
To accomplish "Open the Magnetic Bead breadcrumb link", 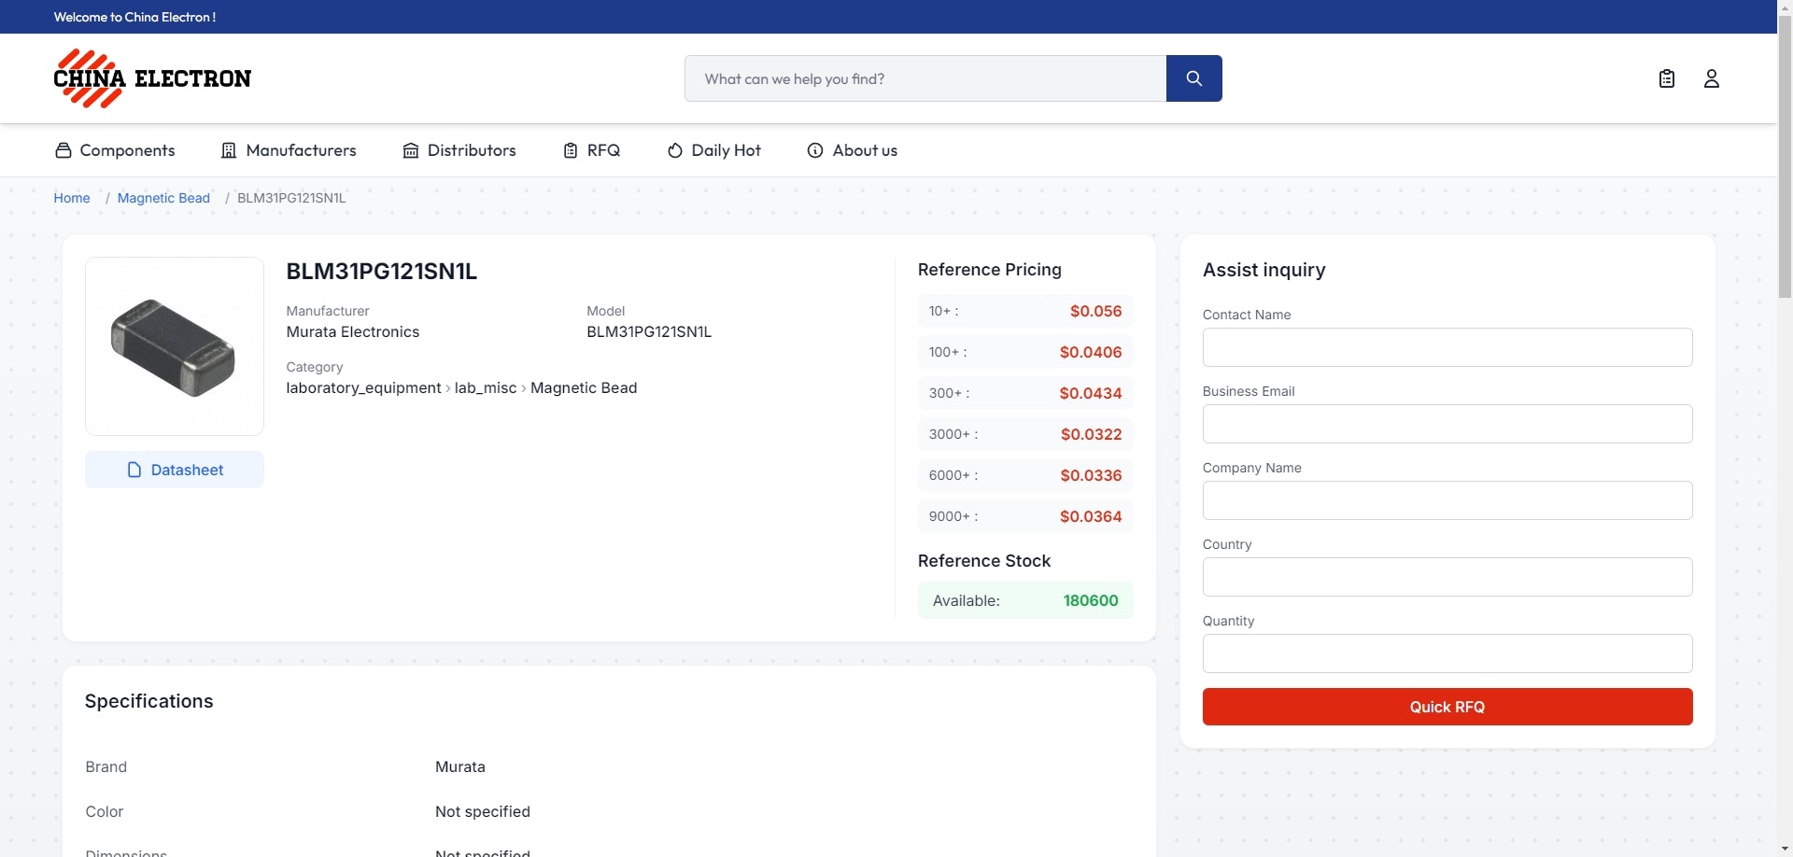I will (x=163, y=198).
